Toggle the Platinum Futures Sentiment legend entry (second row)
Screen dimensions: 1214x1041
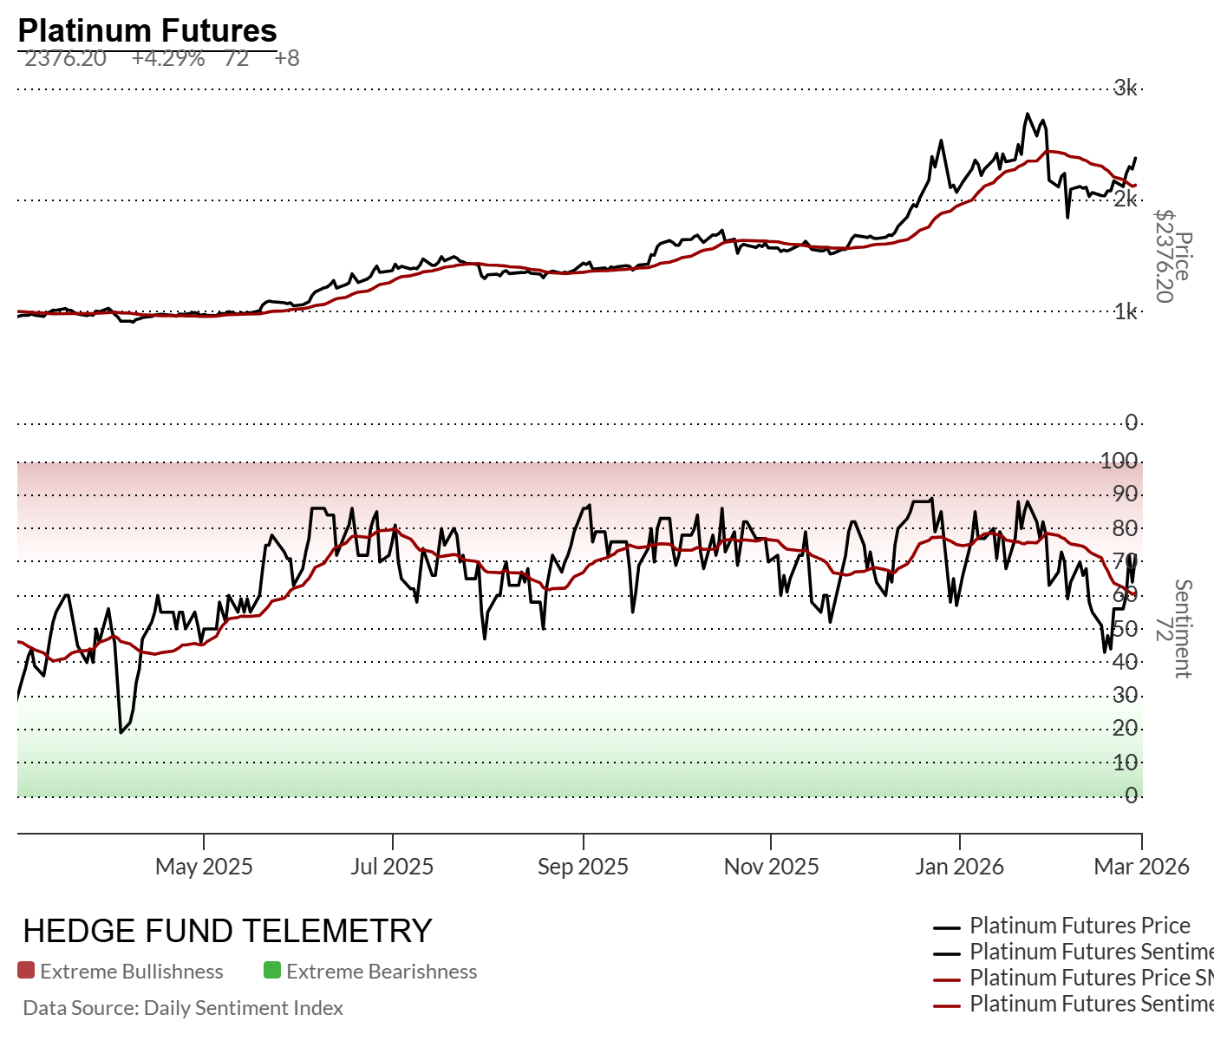(1090, 952)
